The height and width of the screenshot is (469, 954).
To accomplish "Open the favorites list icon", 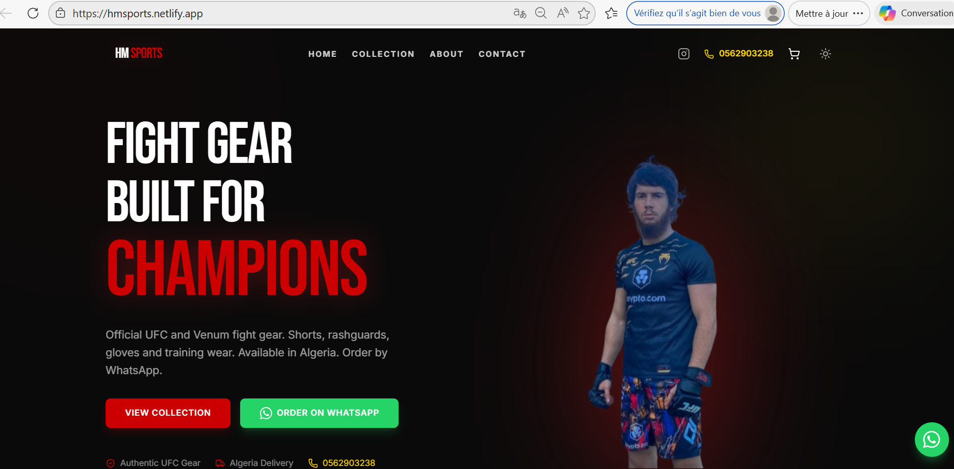I will pos(611,13).
